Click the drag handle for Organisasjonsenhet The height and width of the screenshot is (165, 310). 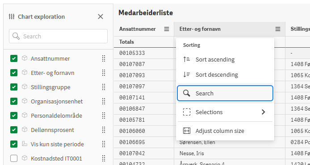pos(104,101)
